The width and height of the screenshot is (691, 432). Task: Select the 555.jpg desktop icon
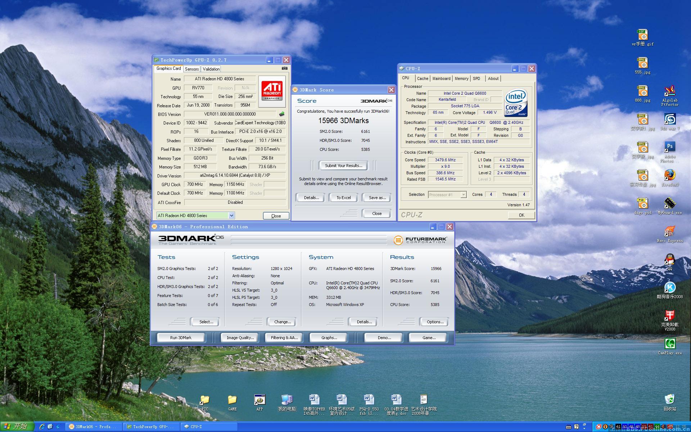(x=642, y=66)
